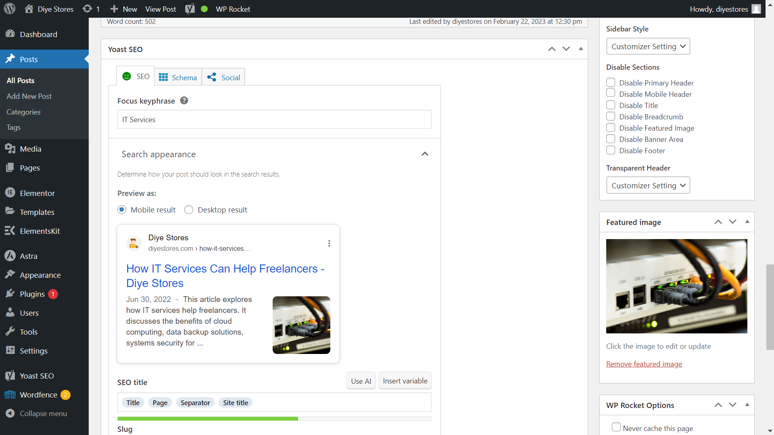Click the Templates folder icon

pos(10,211)
